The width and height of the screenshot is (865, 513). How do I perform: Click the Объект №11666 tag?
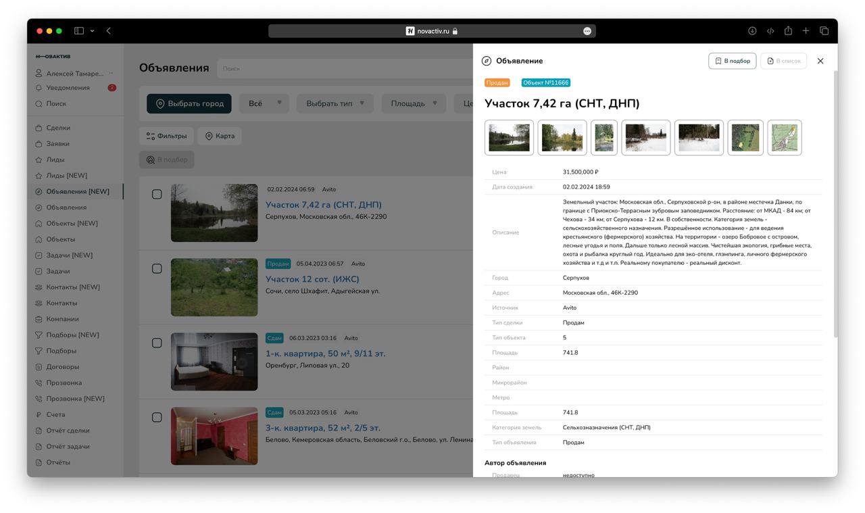545,82
